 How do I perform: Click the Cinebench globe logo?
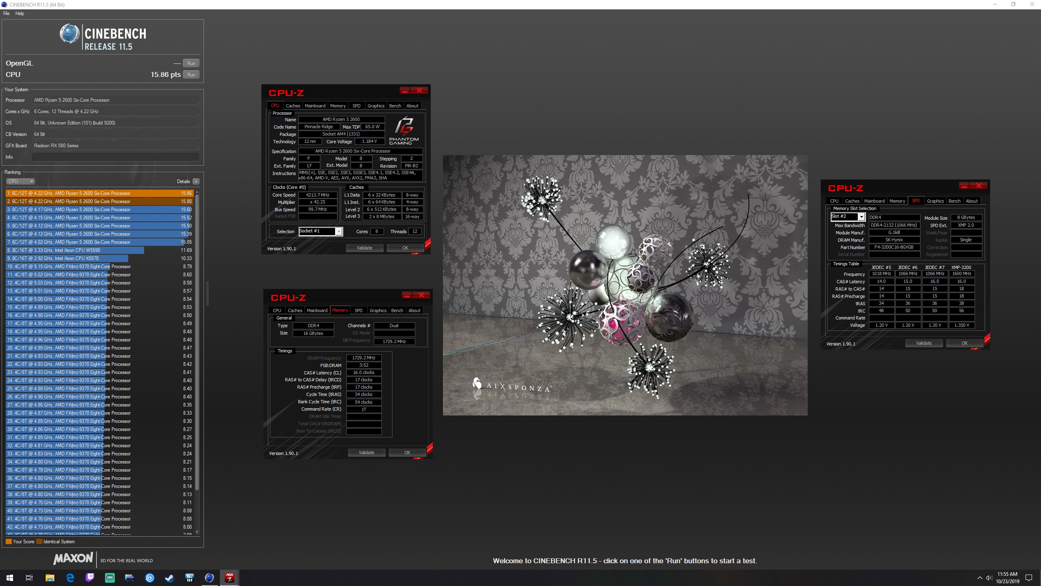[x=70, y=34]
